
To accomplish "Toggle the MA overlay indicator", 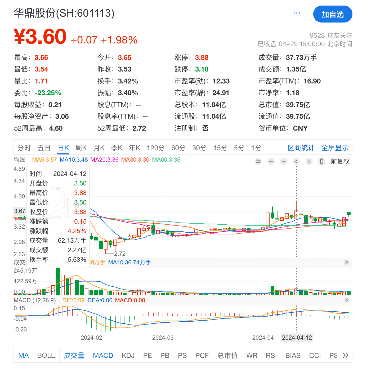I will tap(24, 355).
